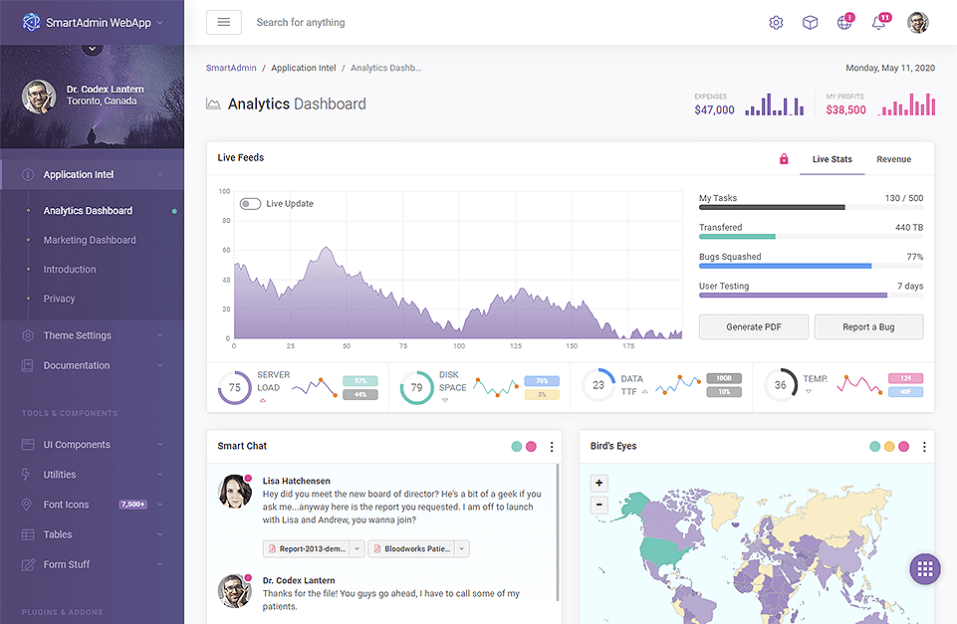
Task: Zoom out on the Bird's Eyes map
Action: [599, 505]
